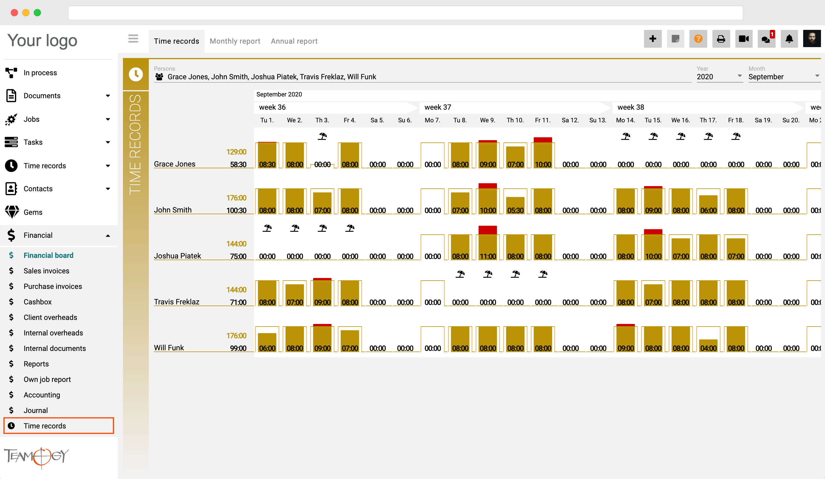Click the In process workflow icon
The height and width of the screenshot is (479, 825).
point(11,73)
